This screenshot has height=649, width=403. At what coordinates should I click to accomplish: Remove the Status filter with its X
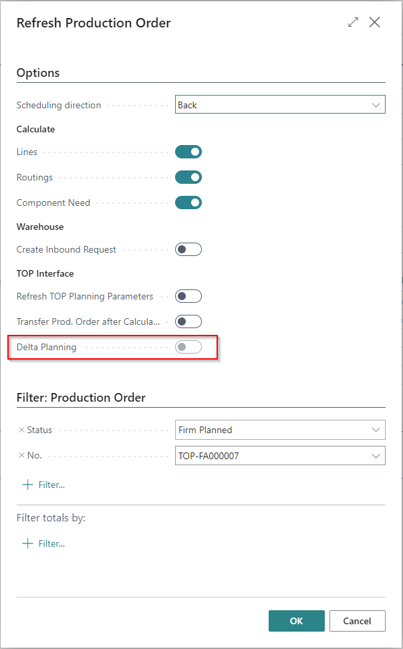coord(21,430)
